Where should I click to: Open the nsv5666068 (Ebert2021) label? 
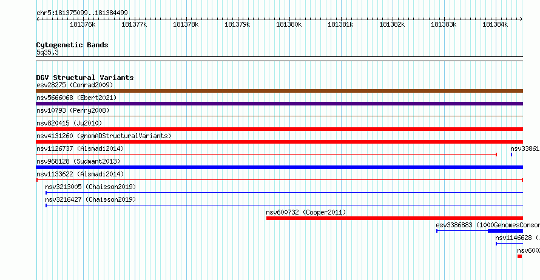pos(76,98)
